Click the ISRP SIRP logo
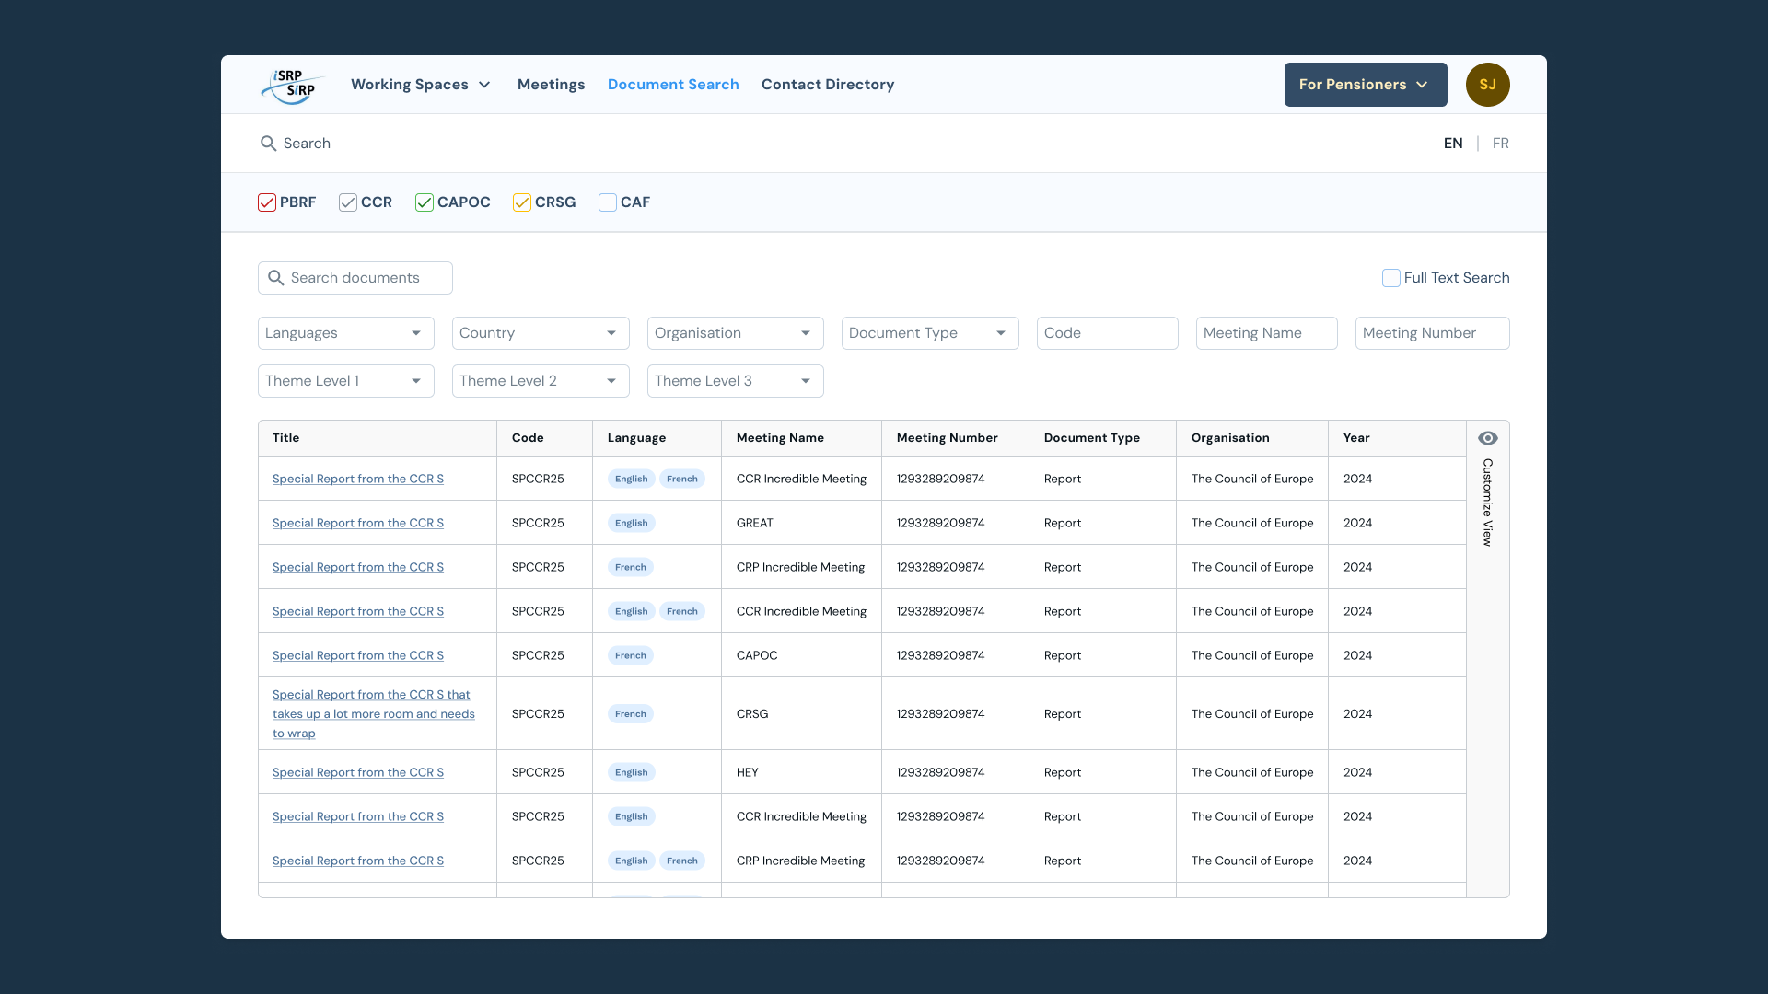 291,85
